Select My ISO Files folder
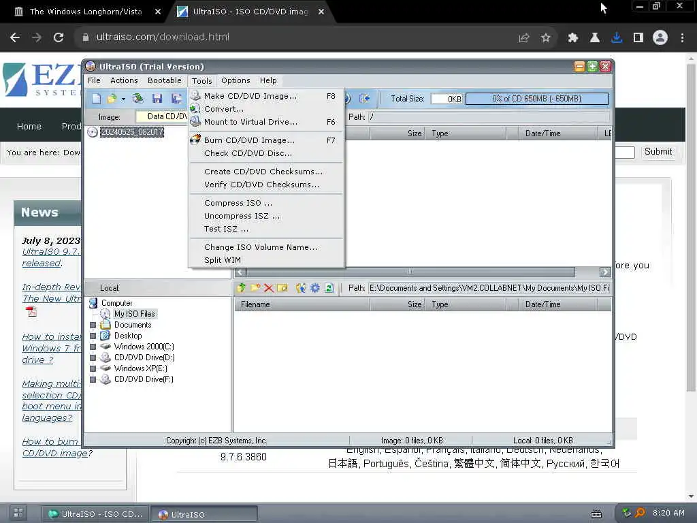Image resolution: width=697 pixels, height=523 pixels. coord(134,314)
